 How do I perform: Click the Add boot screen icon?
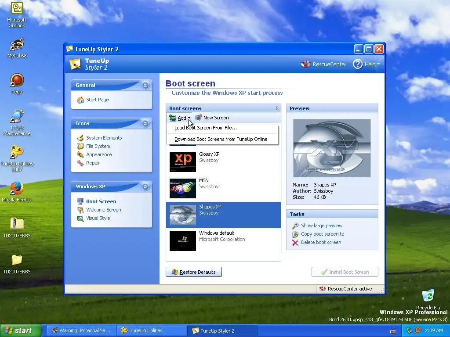[172, 118]
